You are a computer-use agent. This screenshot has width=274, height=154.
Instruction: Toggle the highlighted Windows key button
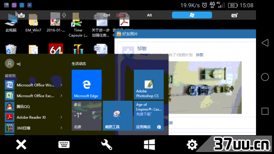[x=192, y=15]
